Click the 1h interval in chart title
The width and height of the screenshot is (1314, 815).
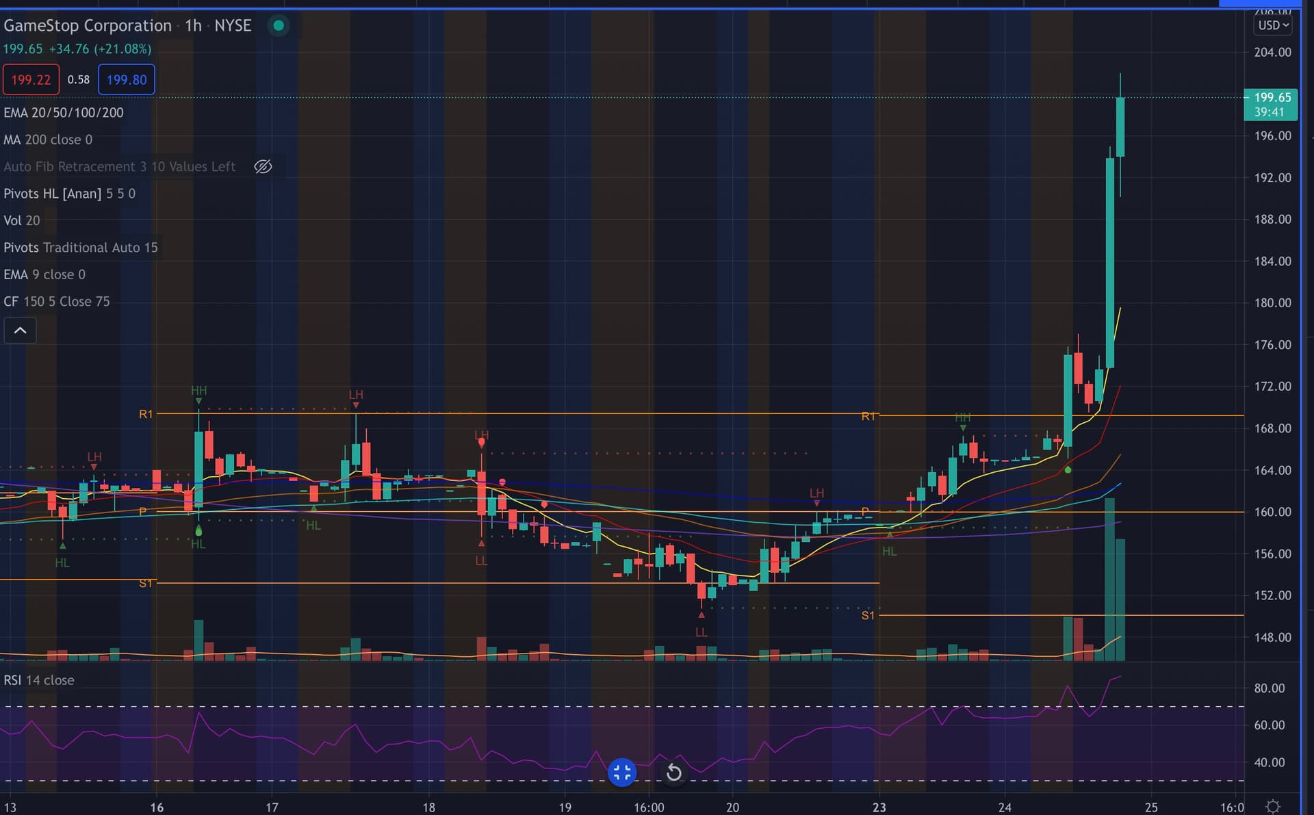(193, 26)
